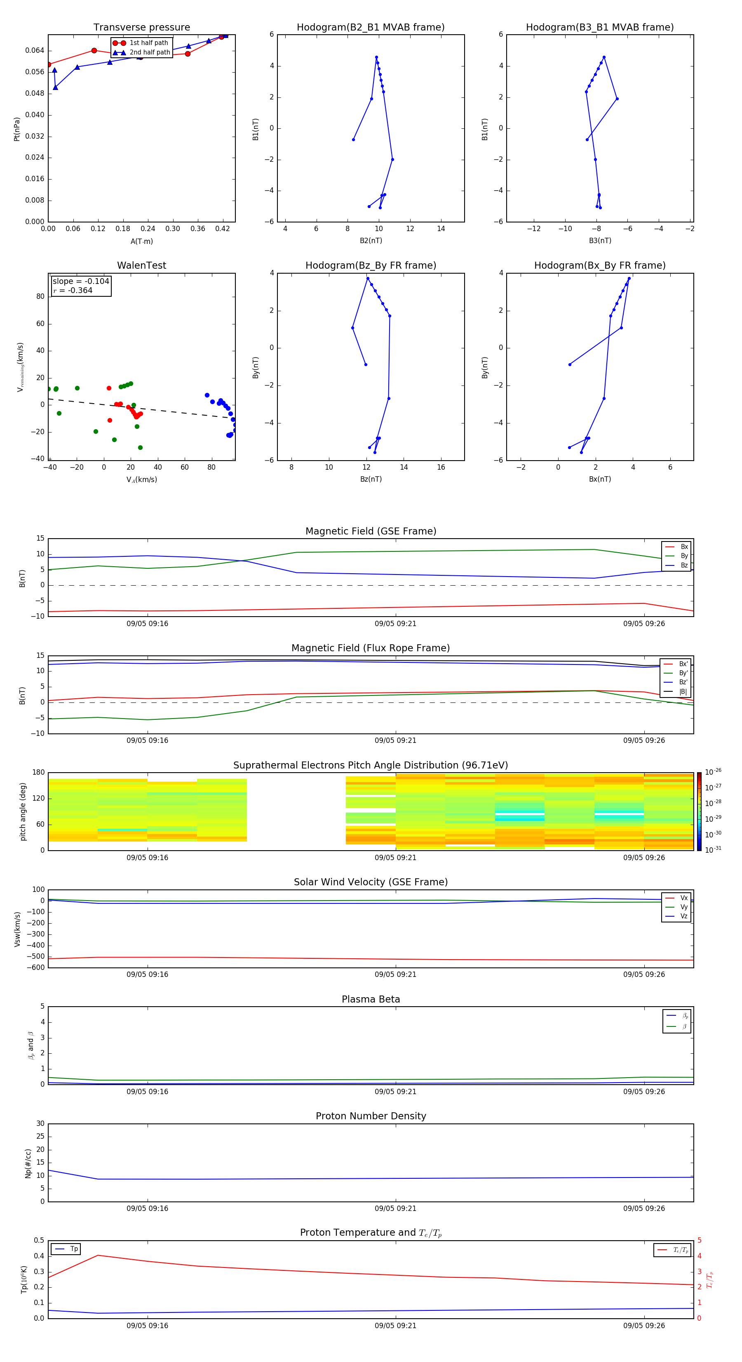This screenshot has height=1362, width=742.
Task: Click the 'Plasma Beta' plot title
Action: point(371,999)
